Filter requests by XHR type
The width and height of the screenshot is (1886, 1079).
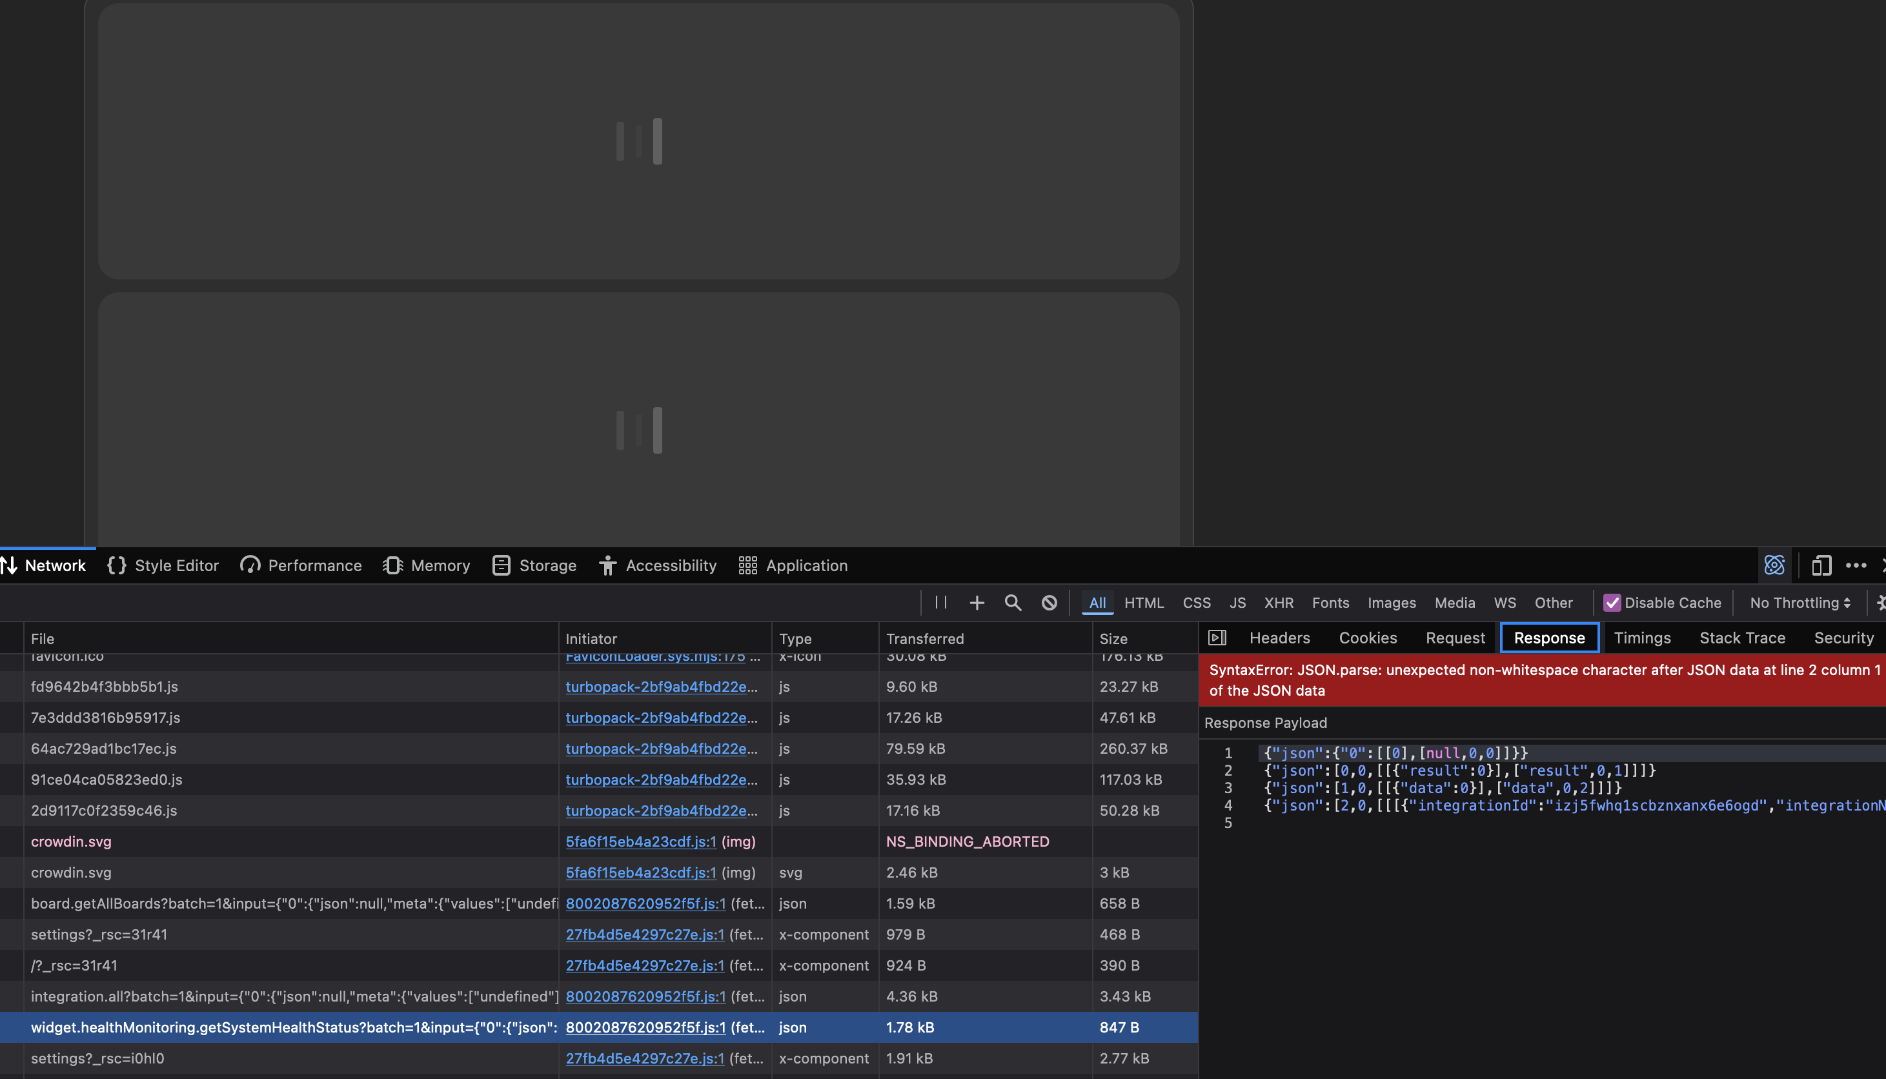1279,603
